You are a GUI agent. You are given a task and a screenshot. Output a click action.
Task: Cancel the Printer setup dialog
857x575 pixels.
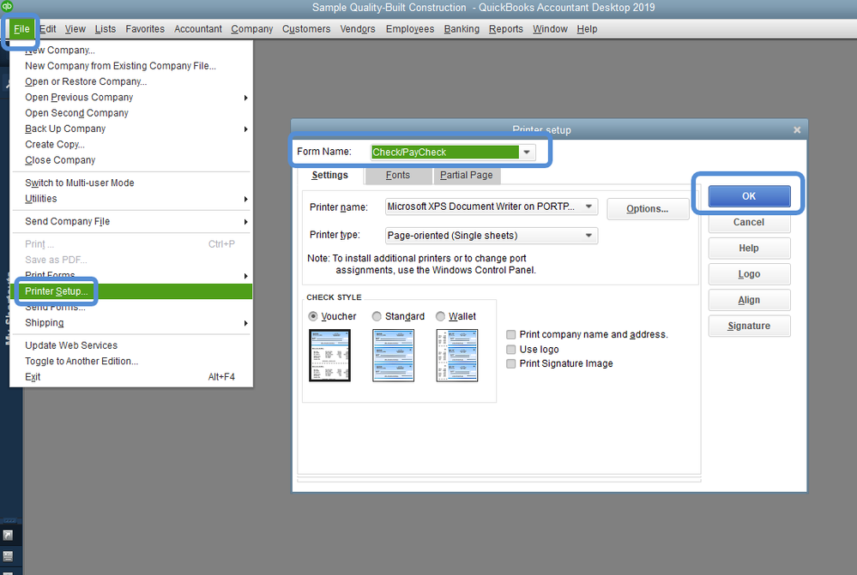pos(749,222)
